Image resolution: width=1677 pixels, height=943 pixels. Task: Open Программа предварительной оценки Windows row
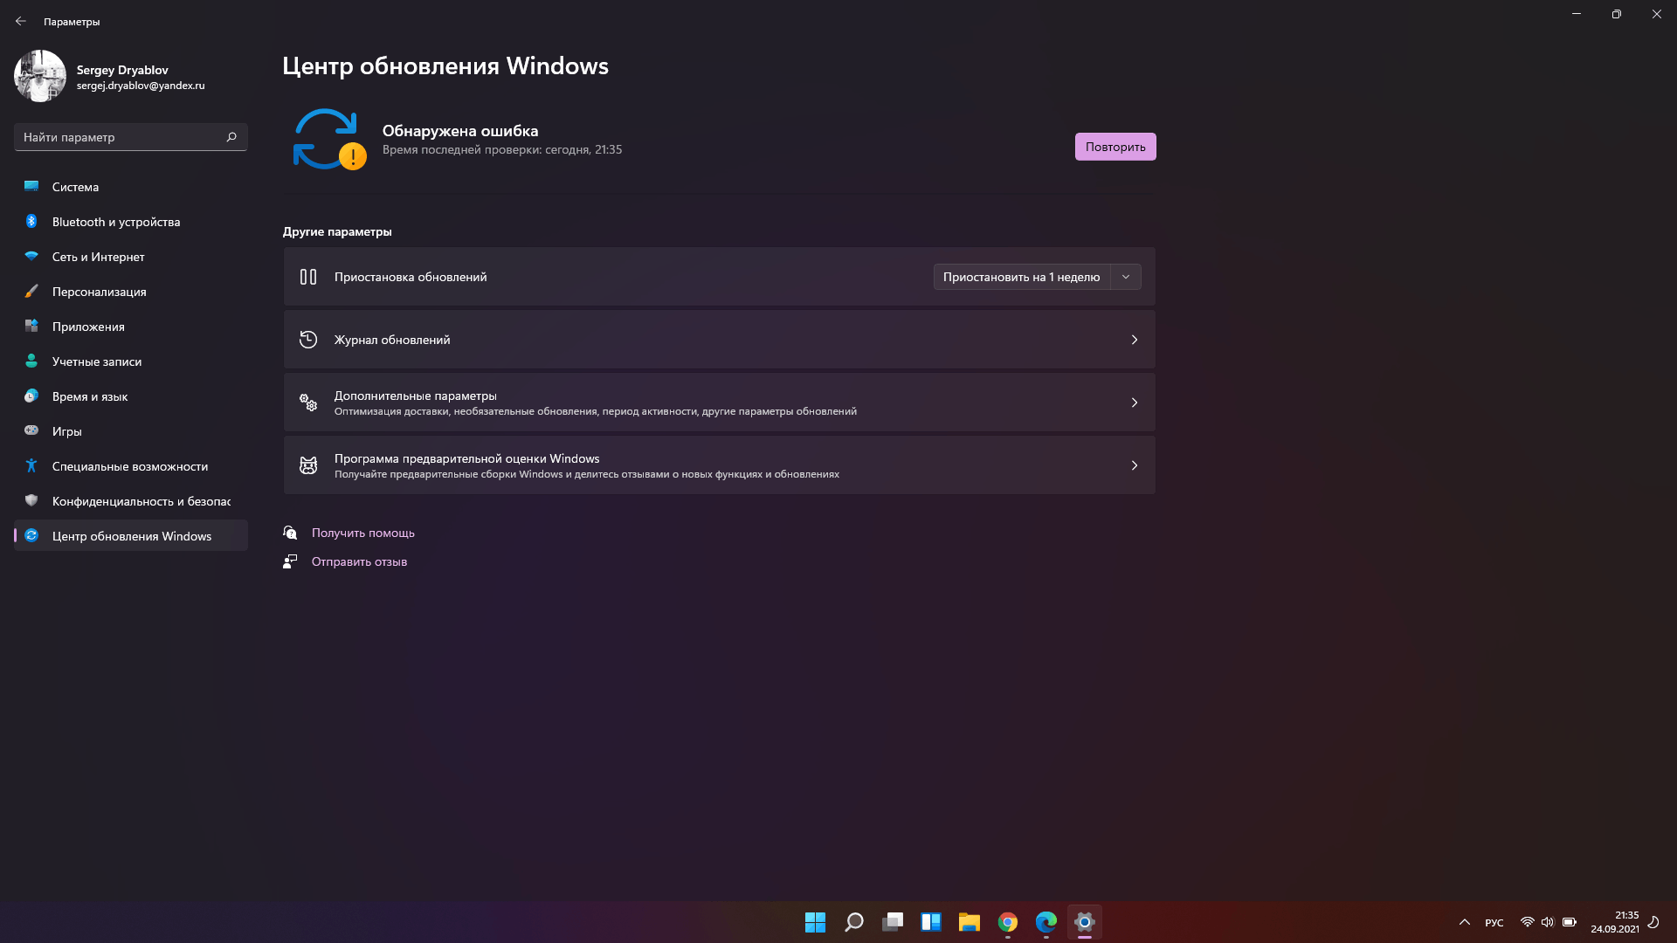[719, 465]
